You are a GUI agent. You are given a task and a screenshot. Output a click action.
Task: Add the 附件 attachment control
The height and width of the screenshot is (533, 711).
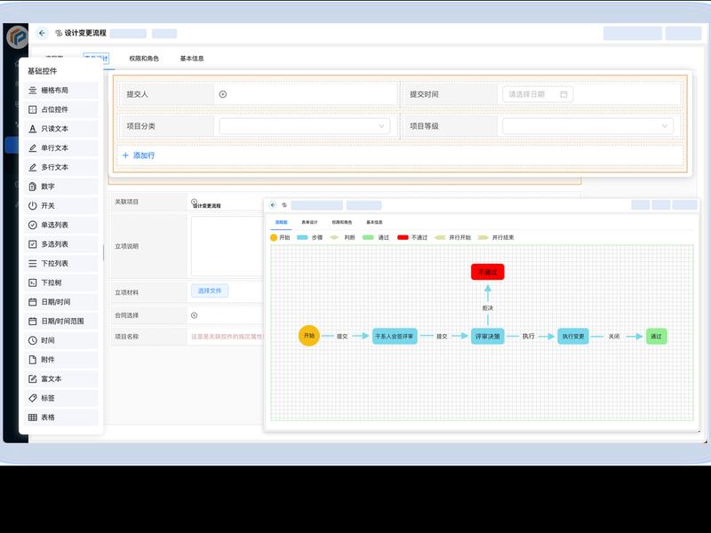coord(60,360)
